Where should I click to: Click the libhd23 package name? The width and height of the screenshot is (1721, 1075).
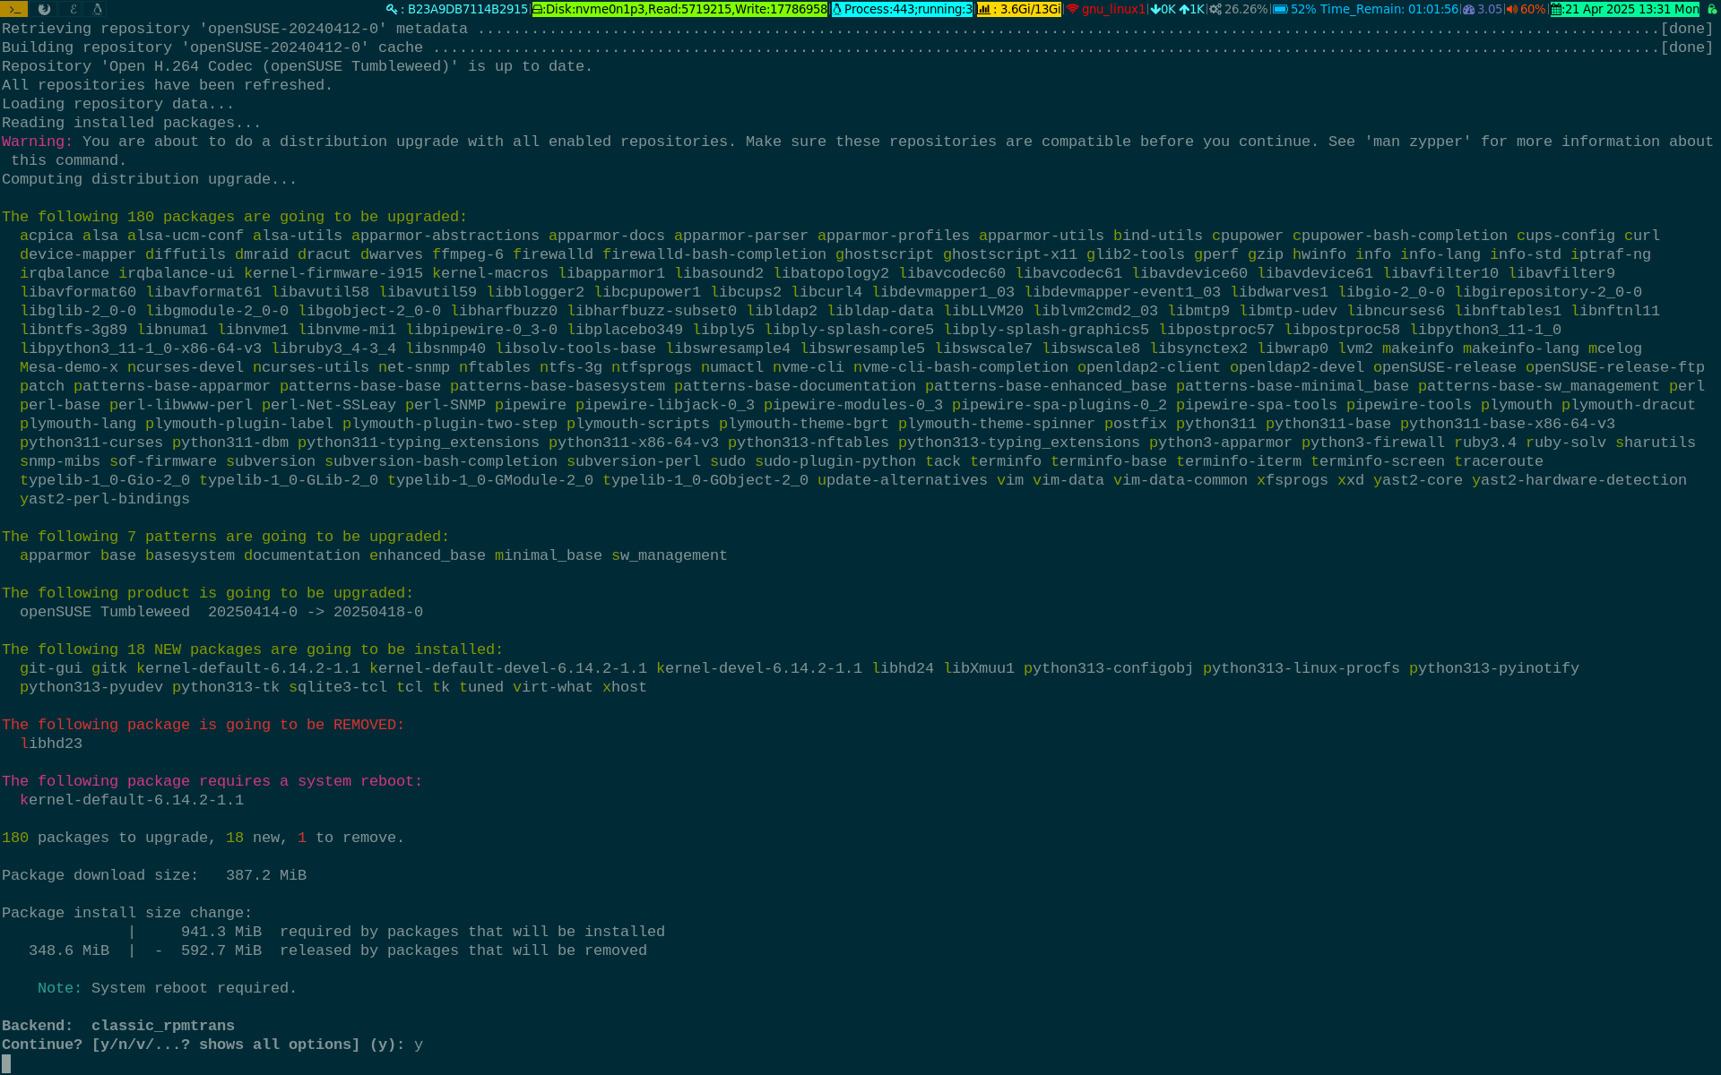pyautogui.click(x=51, y=744)
